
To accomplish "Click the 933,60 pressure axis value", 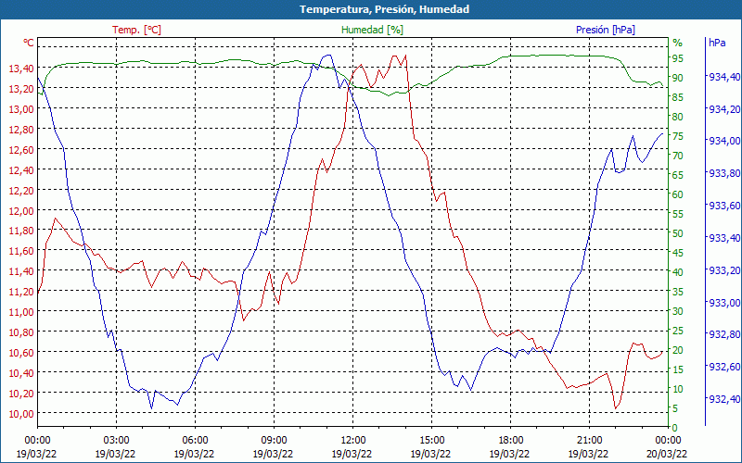I will [723, 206].
